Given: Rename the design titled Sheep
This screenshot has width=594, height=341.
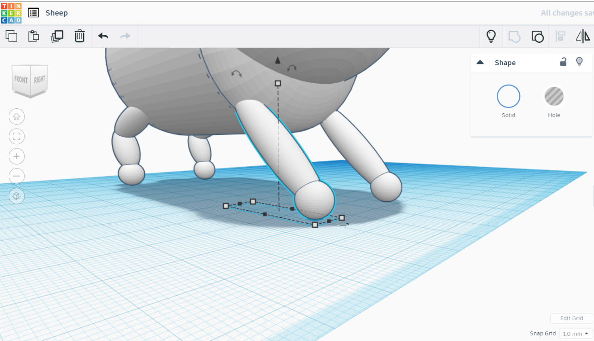Looking at the screenshot, I should (x=57, y=13).
